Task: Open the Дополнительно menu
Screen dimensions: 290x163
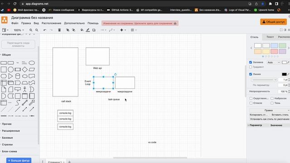Action: tap(74, 23)
